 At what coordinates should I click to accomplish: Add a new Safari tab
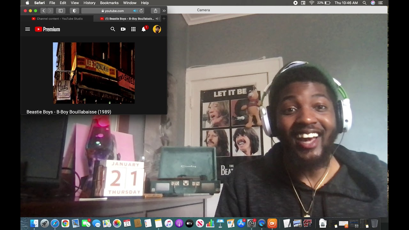click(164, 19)
